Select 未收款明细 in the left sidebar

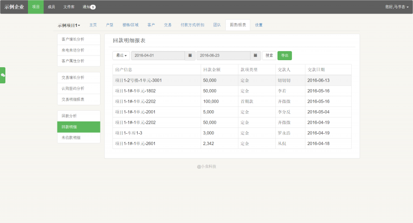click(79, 138)
